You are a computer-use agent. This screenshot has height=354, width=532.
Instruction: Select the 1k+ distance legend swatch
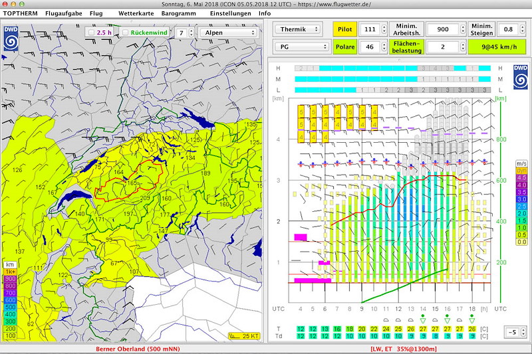10,272
